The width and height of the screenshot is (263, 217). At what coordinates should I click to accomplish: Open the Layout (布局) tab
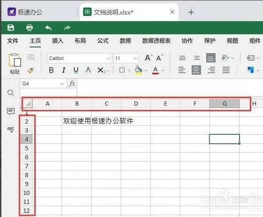point(80,41)
